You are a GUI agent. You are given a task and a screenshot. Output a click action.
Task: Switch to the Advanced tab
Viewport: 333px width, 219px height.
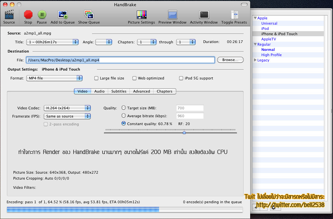(141, 91)
